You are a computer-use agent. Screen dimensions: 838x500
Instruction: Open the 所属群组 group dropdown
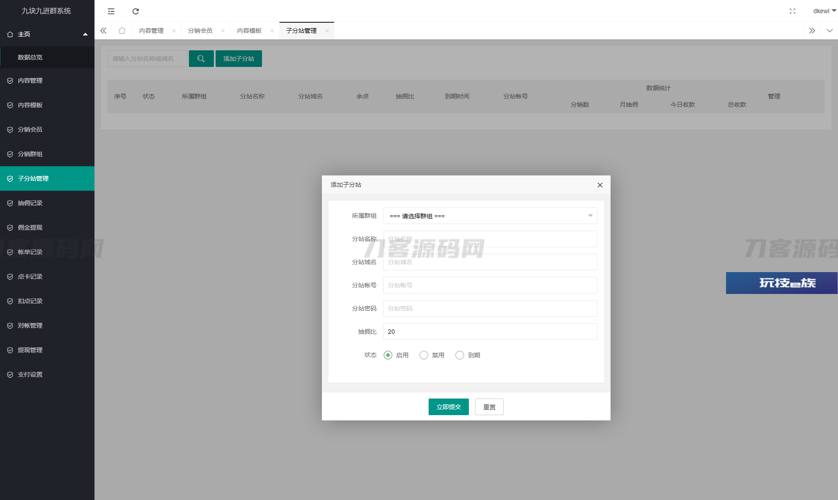coord(490,216)
